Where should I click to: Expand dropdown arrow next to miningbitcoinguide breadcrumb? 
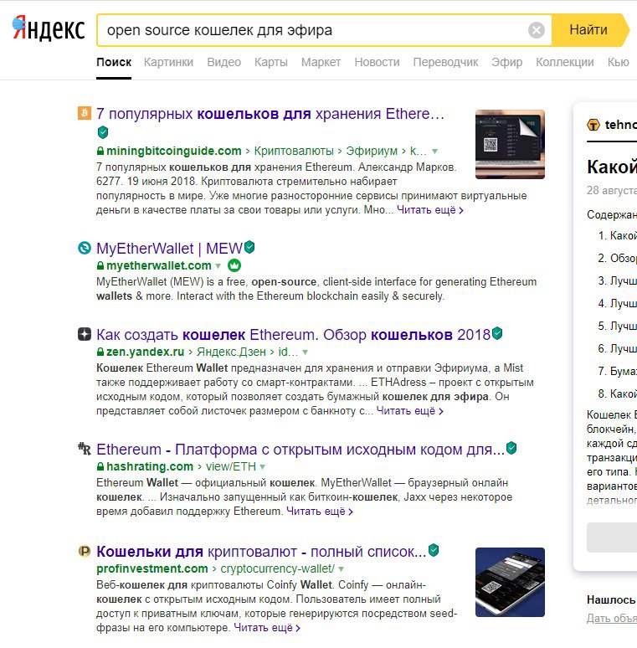pos(434,152)
